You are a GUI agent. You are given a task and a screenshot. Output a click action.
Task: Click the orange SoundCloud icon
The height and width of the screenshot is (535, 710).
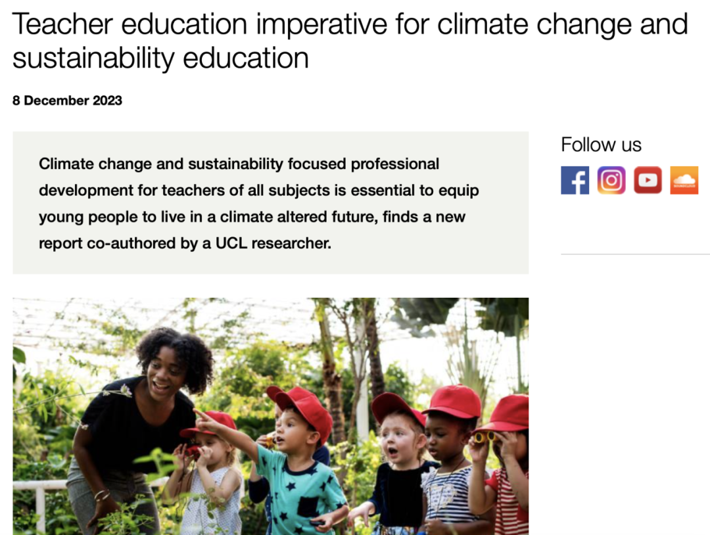684,180
